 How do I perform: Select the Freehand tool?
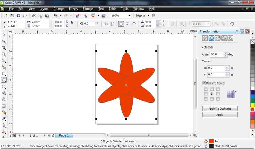click(x=4, y=60)
